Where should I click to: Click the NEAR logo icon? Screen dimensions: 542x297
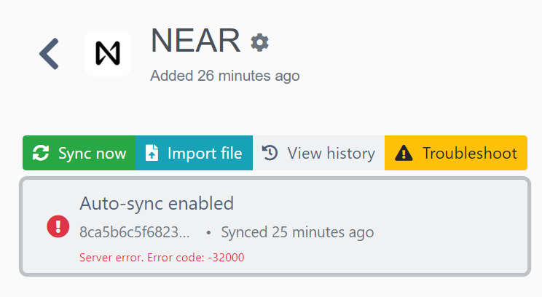[x=108, y=53]
